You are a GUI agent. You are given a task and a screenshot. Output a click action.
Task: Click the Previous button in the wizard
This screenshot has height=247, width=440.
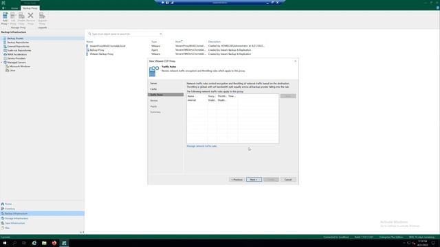[236, 180]
